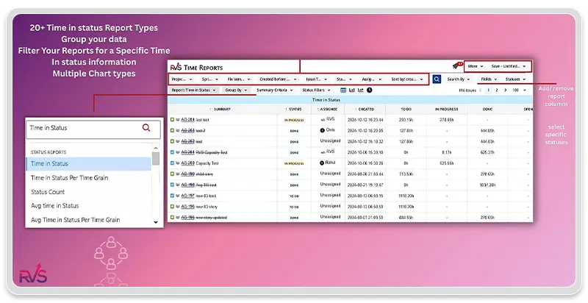Screen dimensions: 588x303
Task: Click RVS Time Reports logo
Action: [196, 68]
